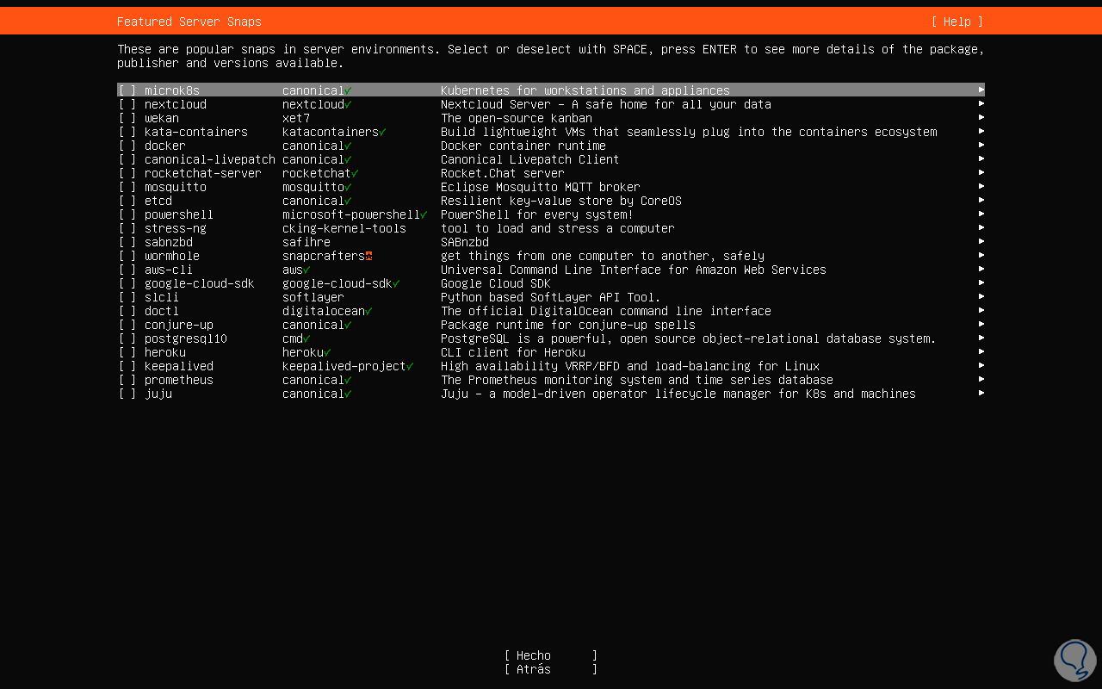Click the xet7 publisher name
The image size is (1102, 689).
(296, 118)
